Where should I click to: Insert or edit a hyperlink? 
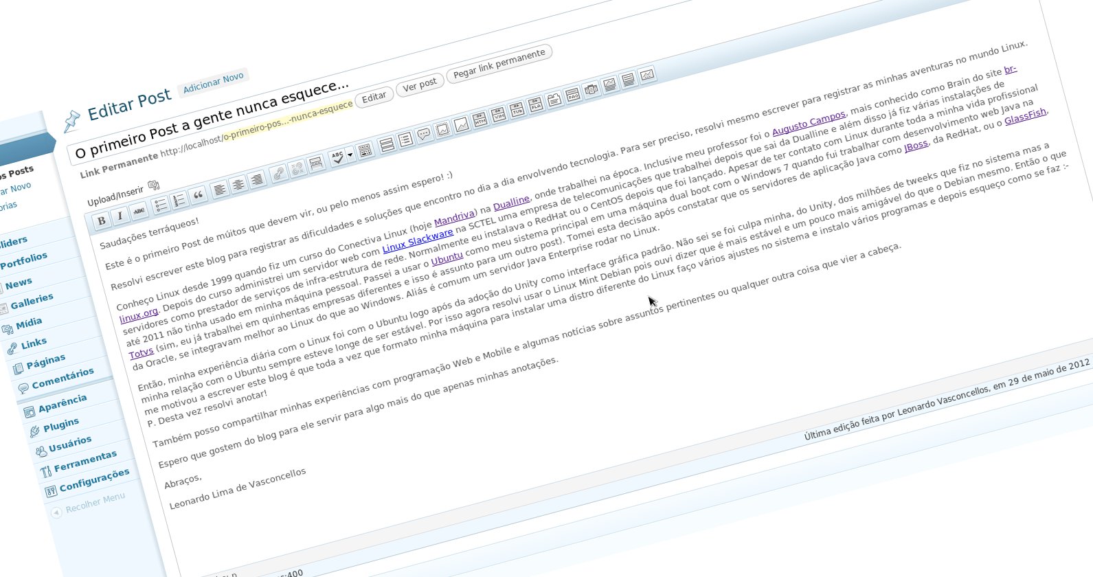point(278,174)
